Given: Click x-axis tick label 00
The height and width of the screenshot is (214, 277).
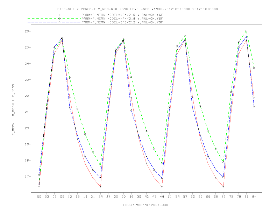Looking at the screenshot, I should point(39,197).
